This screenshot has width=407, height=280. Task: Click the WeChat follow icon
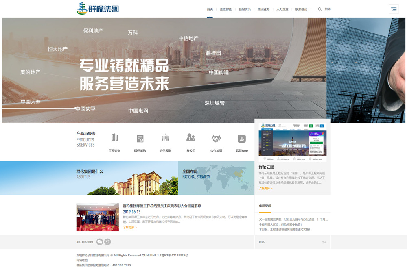click(x=100, y=242)
